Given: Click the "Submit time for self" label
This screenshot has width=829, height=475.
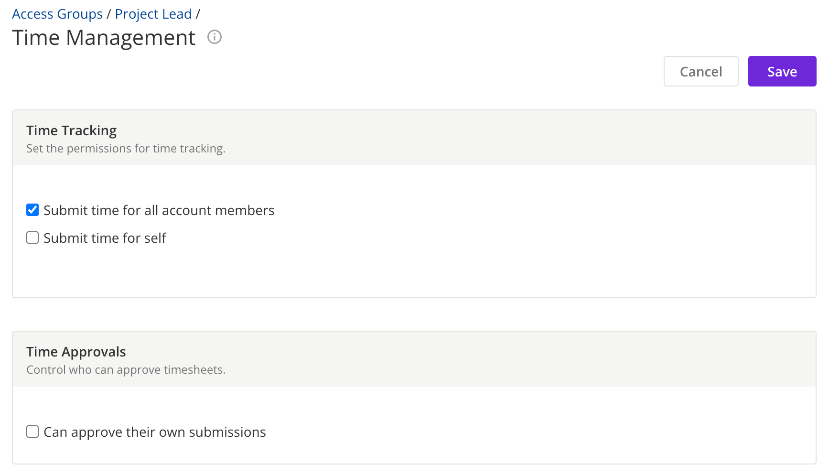Looking at the screenshot, I should tap(105, 237).
